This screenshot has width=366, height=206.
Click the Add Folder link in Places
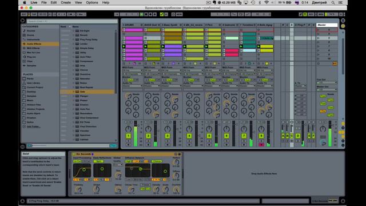pyautogui.click(x=33, y=126)
